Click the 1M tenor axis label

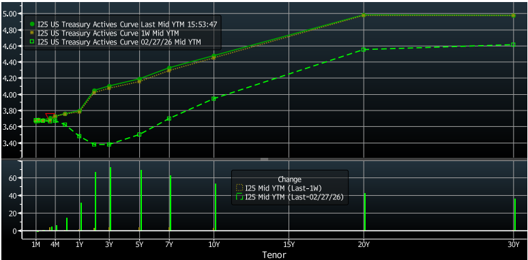coord(35,244)
